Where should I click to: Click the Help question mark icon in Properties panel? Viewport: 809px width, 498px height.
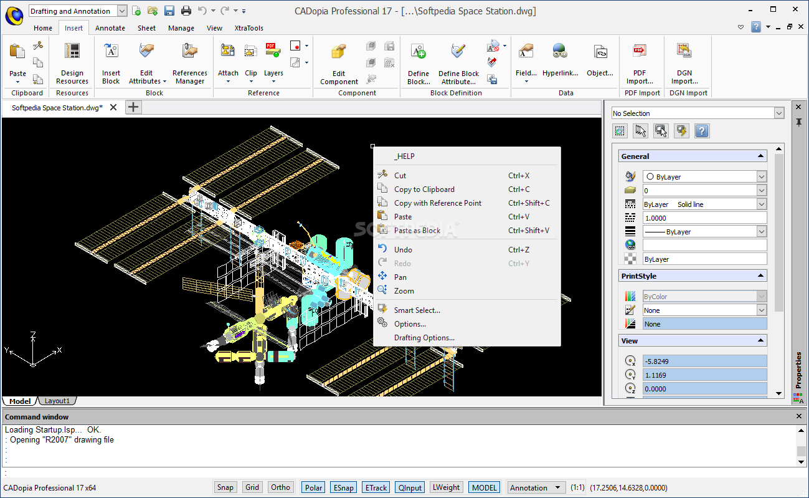pos(702,131)
